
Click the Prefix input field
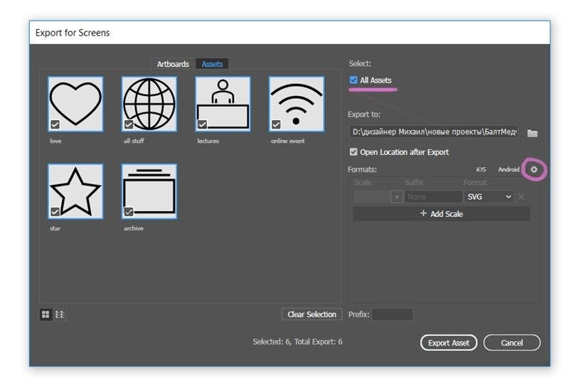pos(392,314)
